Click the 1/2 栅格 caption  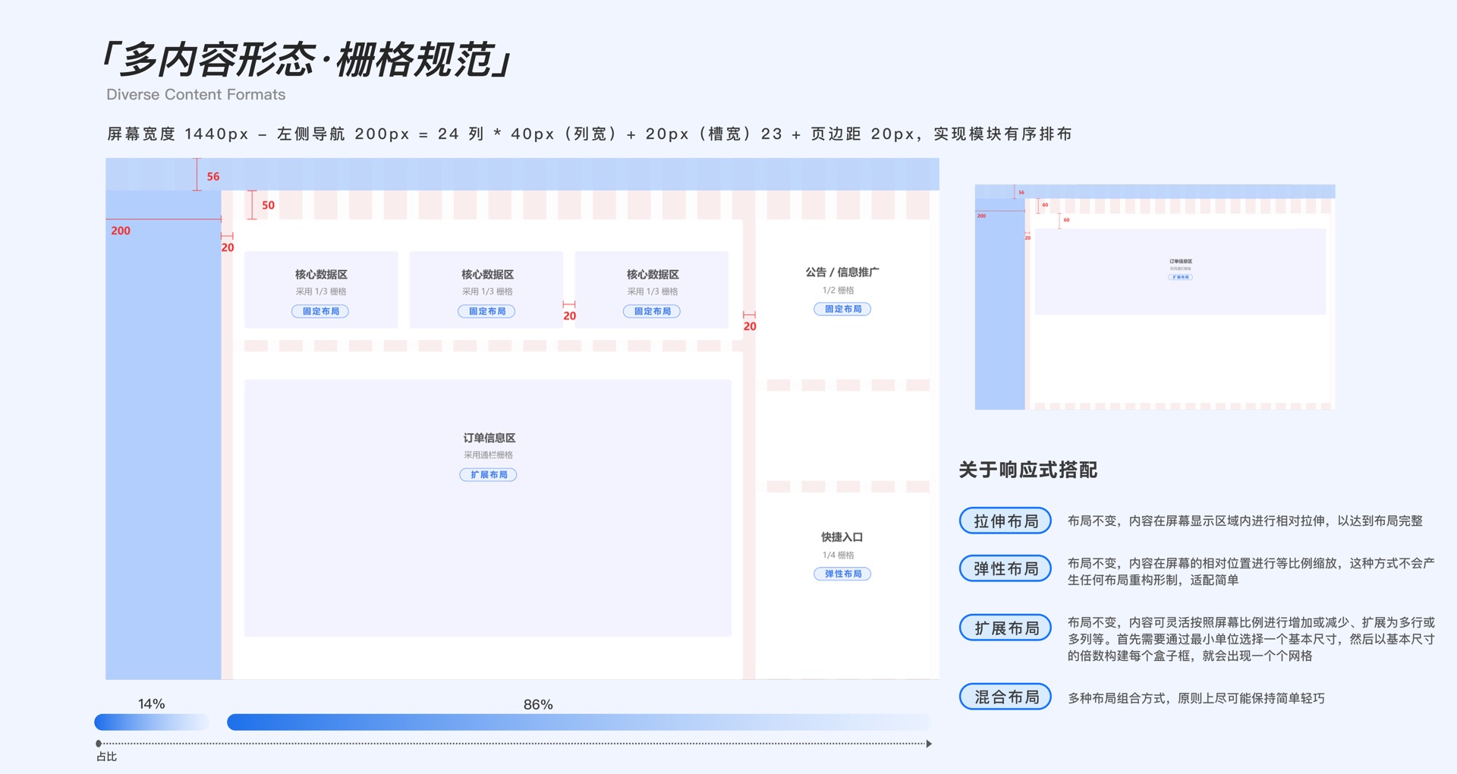(x=839, y=290)
